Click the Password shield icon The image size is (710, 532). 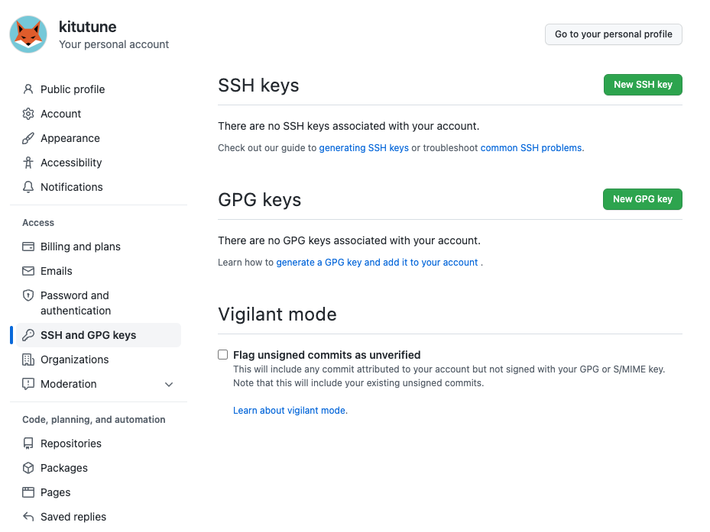pos(27,295)
